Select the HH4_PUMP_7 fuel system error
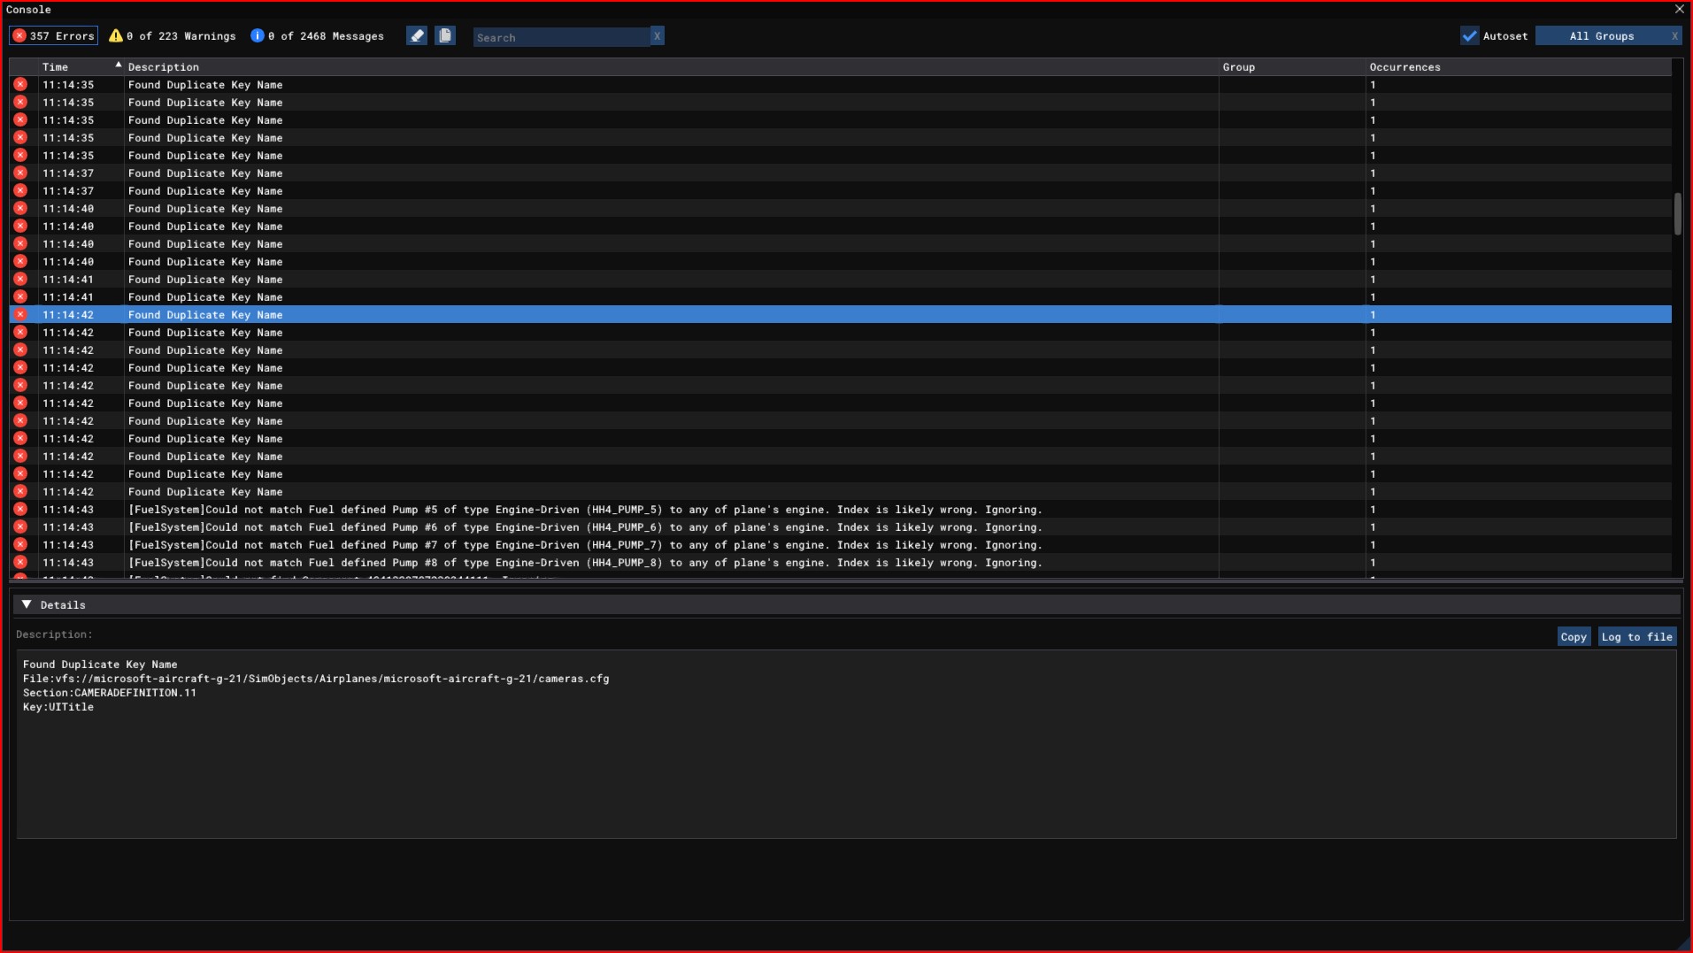Viewport: 1693px width, 953px height. 840,545
